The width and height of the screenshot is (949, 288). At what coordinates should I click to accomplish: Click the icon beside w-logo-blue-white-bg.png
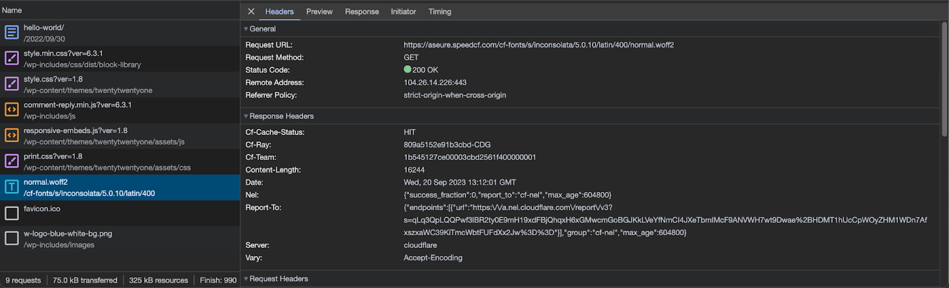click(x=12, y=238)
